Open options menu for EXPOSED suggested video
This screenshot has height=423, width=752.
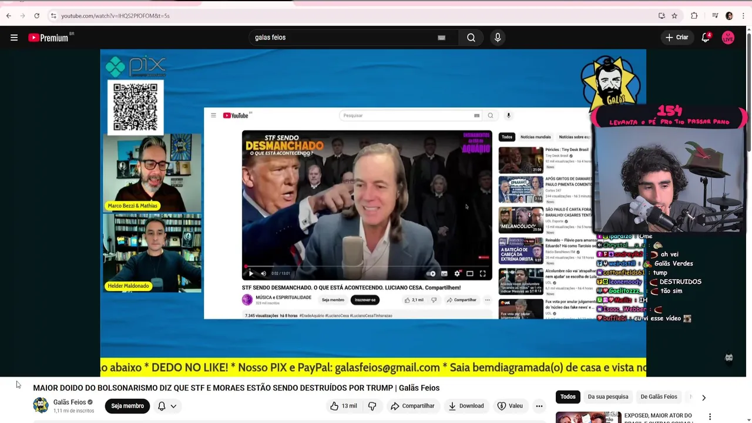pos(710,417)
